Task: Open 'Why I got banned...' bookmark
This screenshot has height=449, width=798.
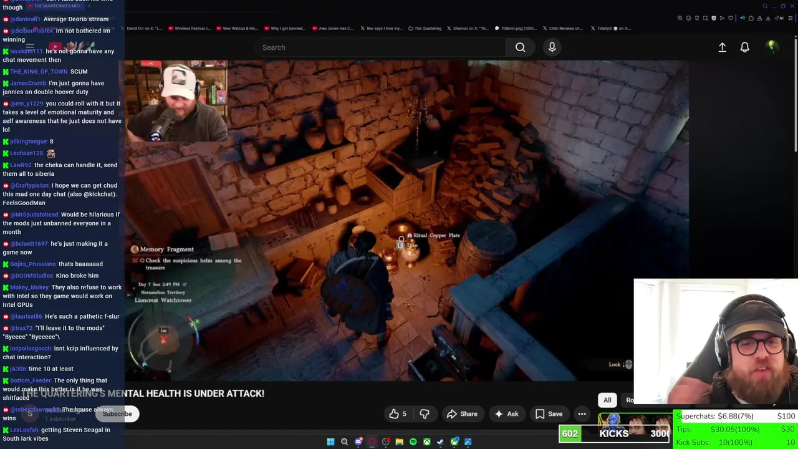Action: pyautogui.click(x=284, y=28)
